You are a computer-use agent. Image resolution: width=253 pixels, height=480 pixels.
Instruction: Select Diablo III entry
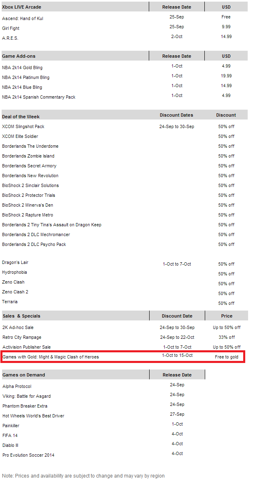point(10,445)
